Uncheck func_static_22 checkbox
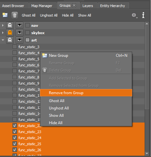This screenshot has width=151, height=157. (15, 125)
